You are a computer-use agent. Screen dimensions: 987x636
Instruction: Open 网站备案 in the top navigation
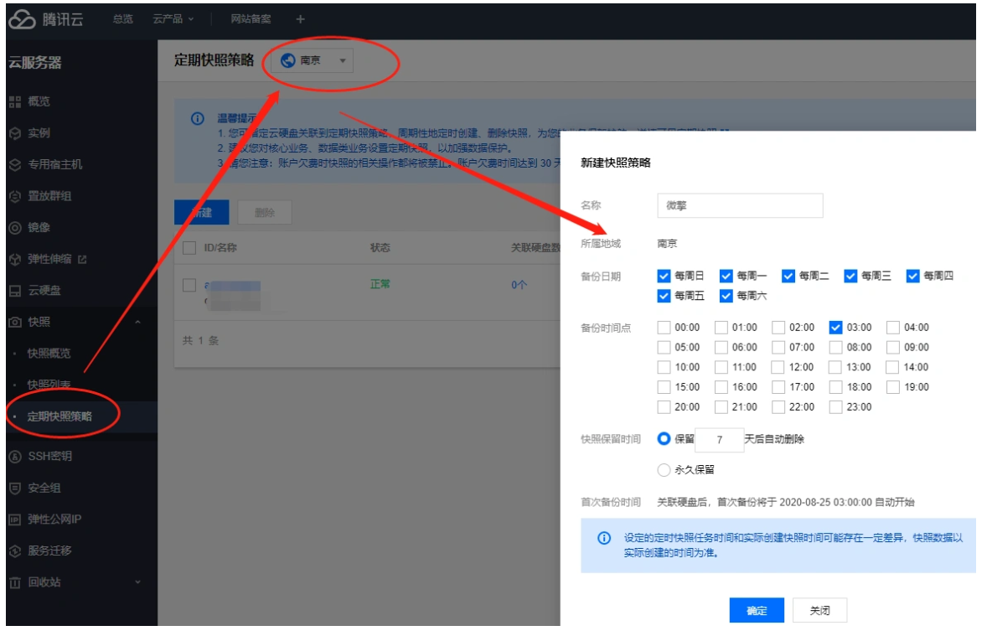coord(251,19)
